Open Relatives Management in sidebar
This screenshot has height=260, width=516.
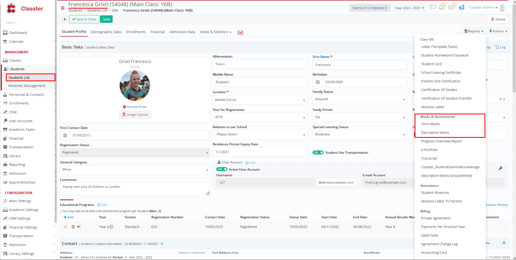tap(27, 86)
